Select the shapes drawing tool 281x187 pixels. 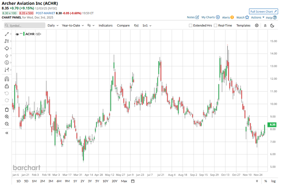click(x=7, y=48)
